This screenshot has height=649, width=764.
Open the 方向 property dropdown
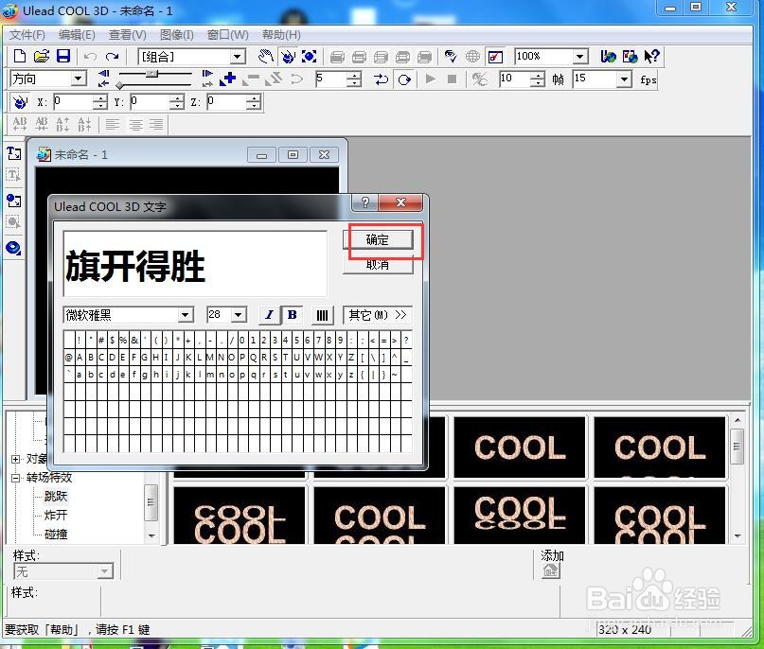coord(78,79)
